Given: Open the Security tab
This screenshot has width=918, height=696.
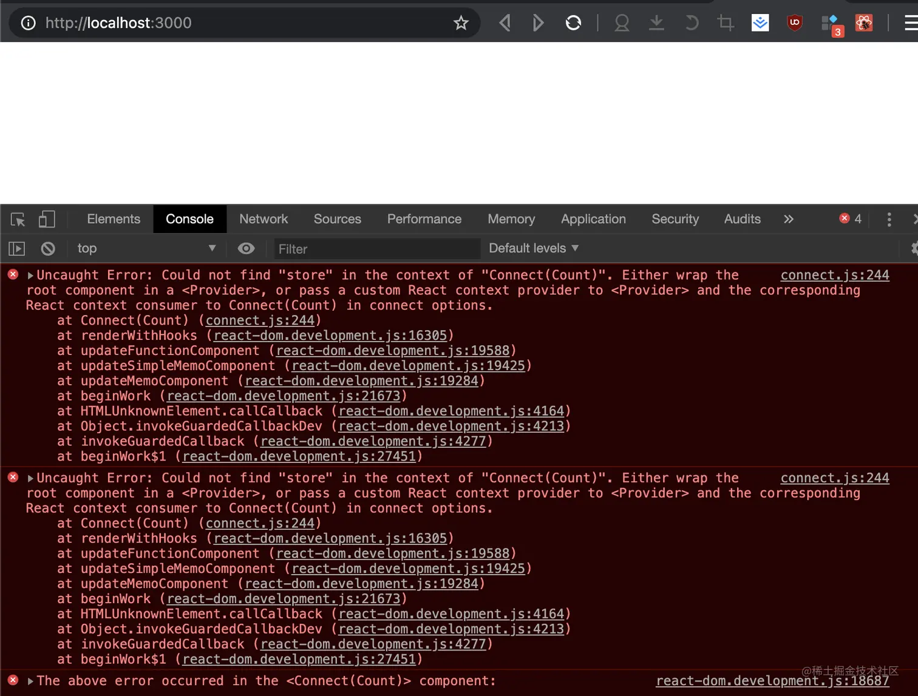Looking at the screenshot, I should (675, 219).
